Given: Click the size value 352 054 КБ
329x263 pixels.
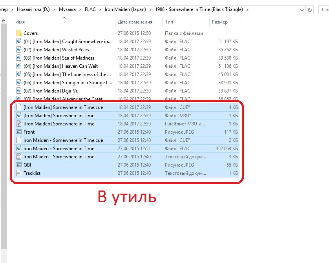Looking at the screenshot, I should click(x=227, y=149).
